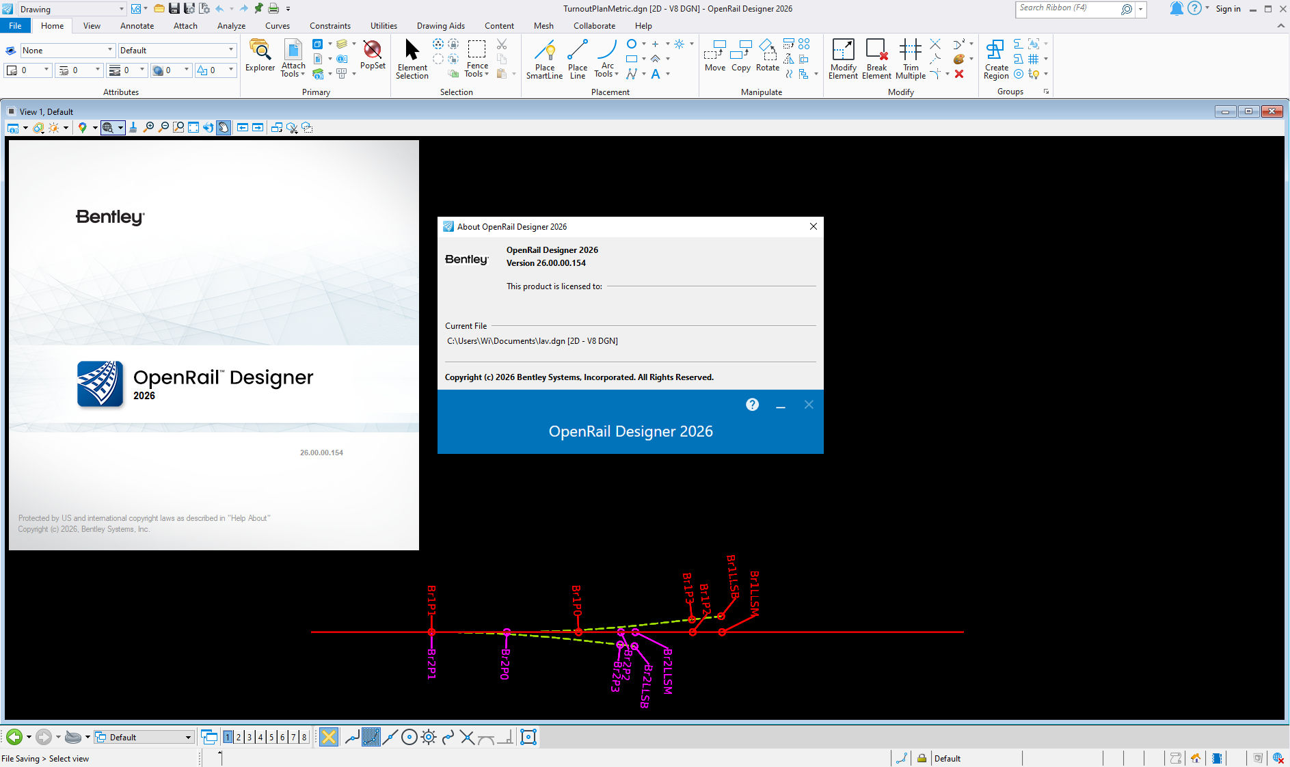Expand the Search Ribbon dropdown arrow
The height and width of the screenshot is (767, 1290).
click(x=1141, y=10)
